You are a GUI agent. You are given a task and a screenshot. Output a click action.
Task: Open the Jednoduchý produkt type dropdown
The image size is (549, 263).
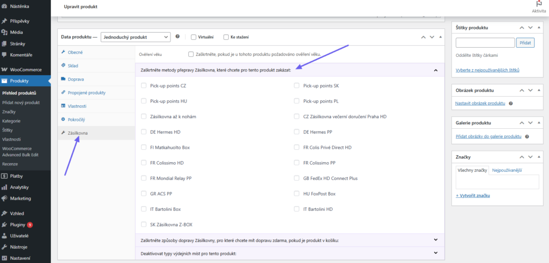(x=136, y=37)
